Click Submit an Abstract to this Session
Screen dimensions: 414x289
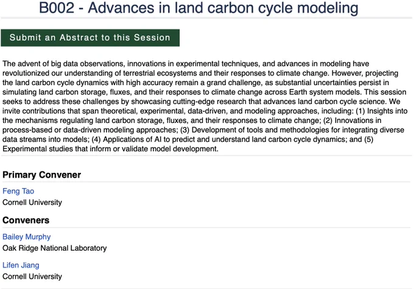(90, 38)
